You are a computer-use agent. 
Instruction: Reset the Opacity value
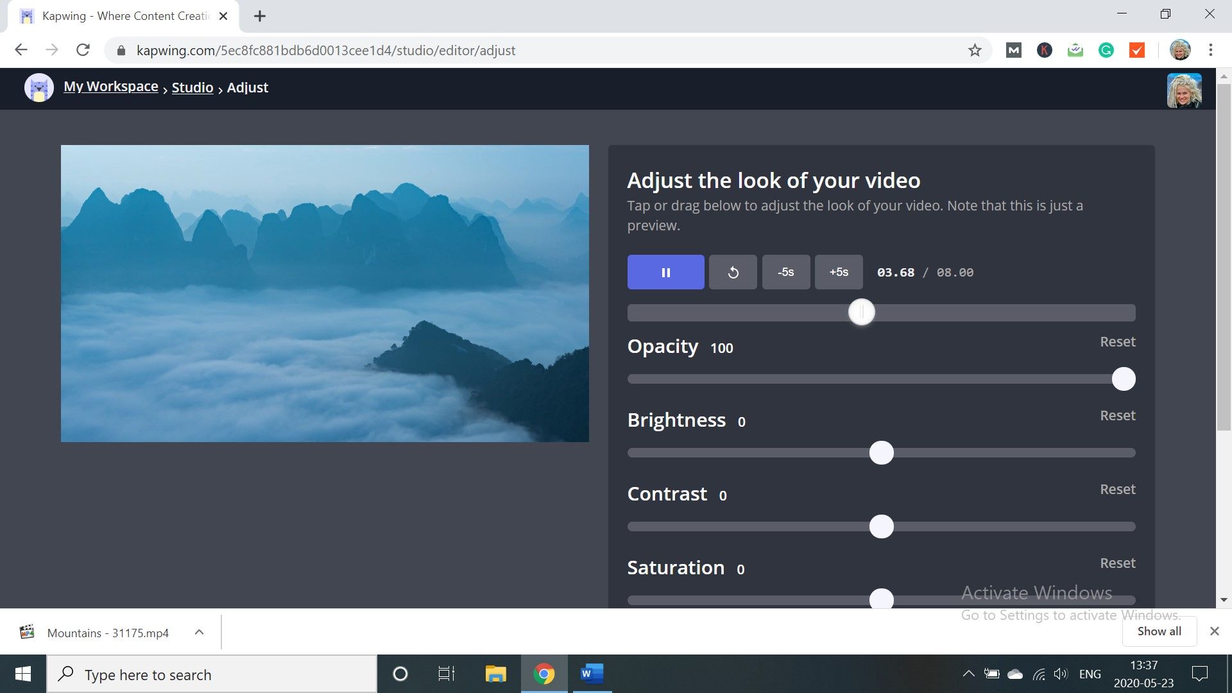1117,342
